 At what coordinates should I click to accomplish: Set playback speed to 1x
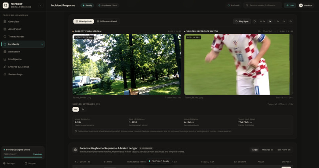270,21
